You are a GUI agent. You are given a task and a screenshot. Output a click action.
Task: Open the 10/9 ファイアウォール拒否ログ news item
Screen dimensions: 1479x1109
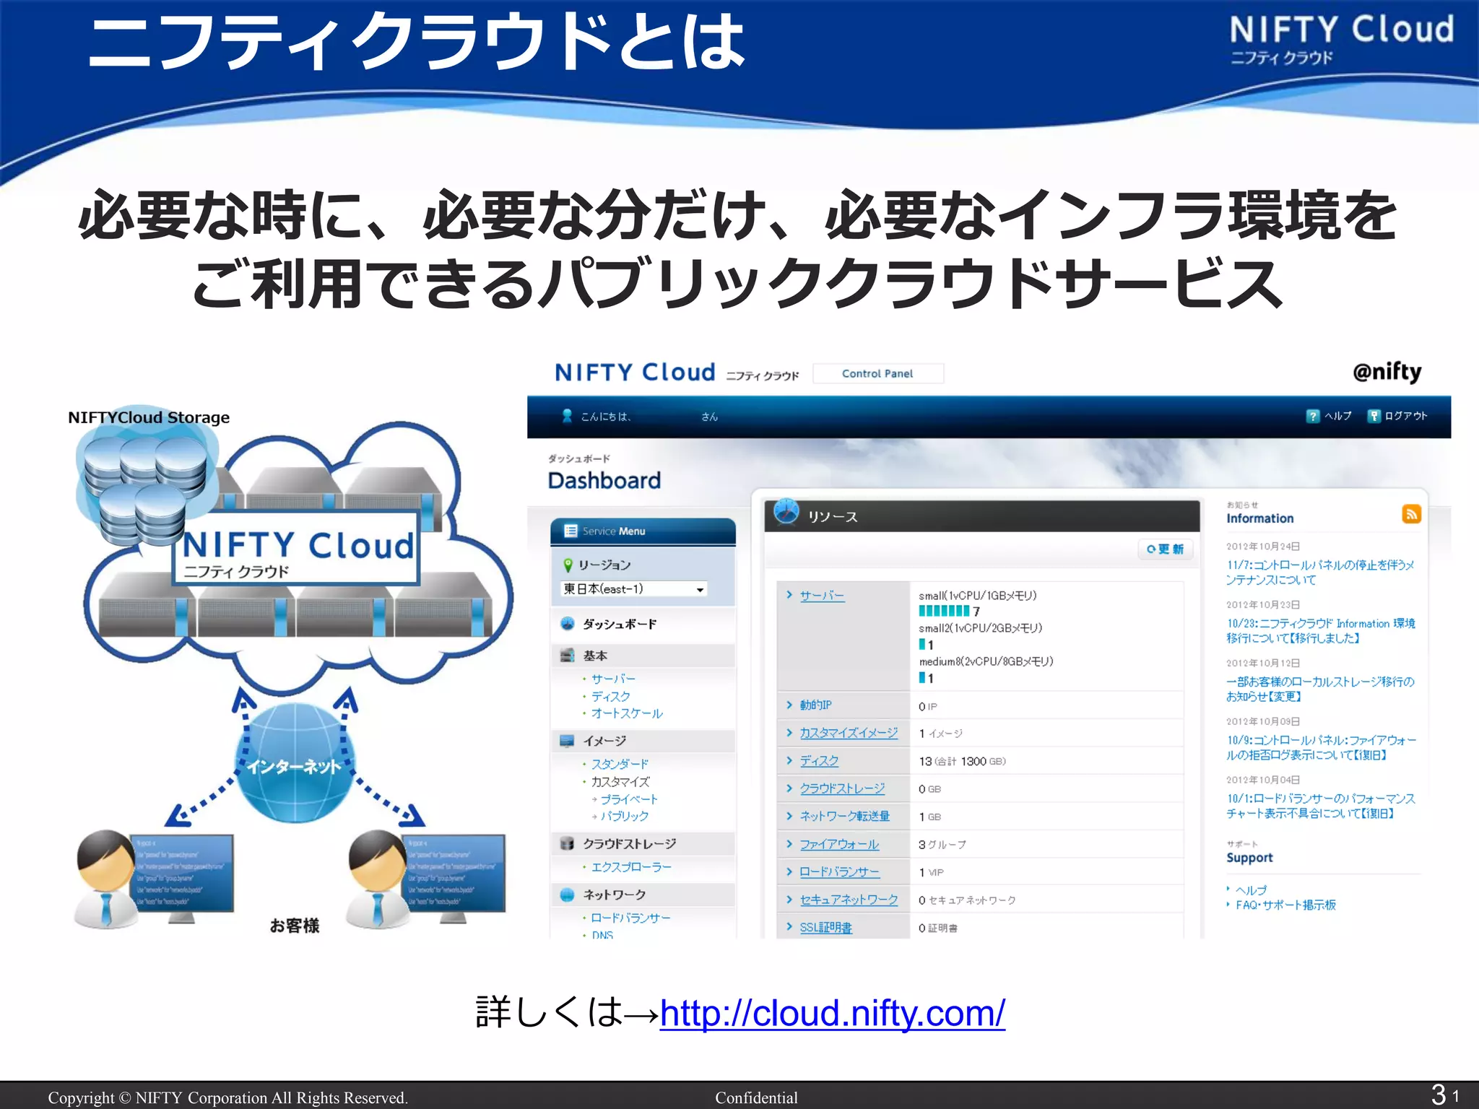click(1321, 748)
